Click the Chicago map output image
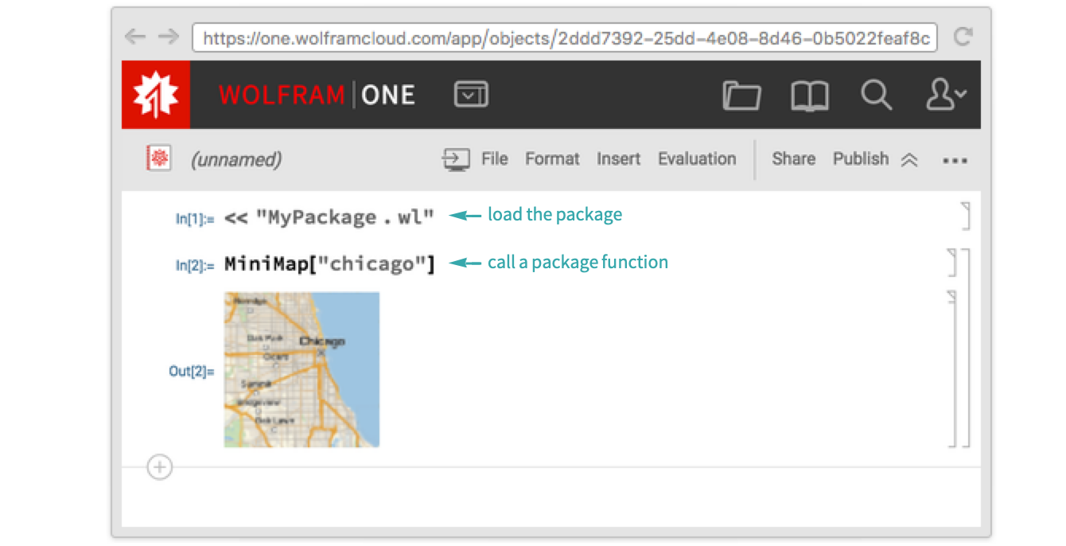The height and width of the screenshot is (546, 1066). click(302, 369)
